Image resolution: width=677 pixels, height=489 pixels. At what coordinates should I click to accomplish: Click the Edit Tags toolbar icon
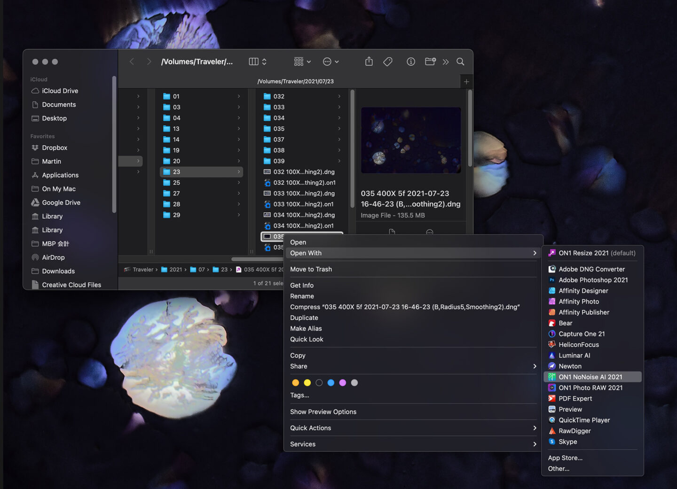388,62
